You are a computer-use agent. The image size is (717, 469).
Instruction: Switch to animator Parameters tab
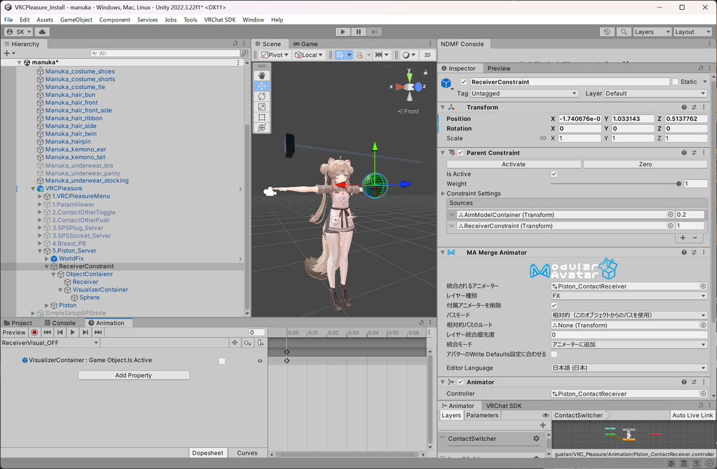pyautogui.click(x=482, y=416)
